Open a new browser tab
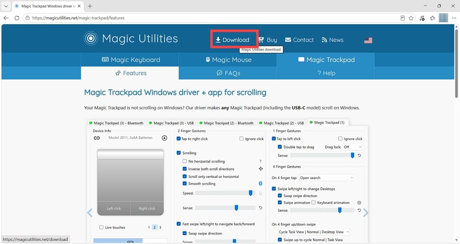The width and height of the screenshot is (460, 244). [x=90, y=6]
